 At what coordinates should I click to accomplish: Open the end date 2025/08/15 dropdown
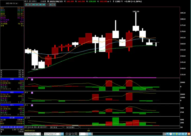60,134
